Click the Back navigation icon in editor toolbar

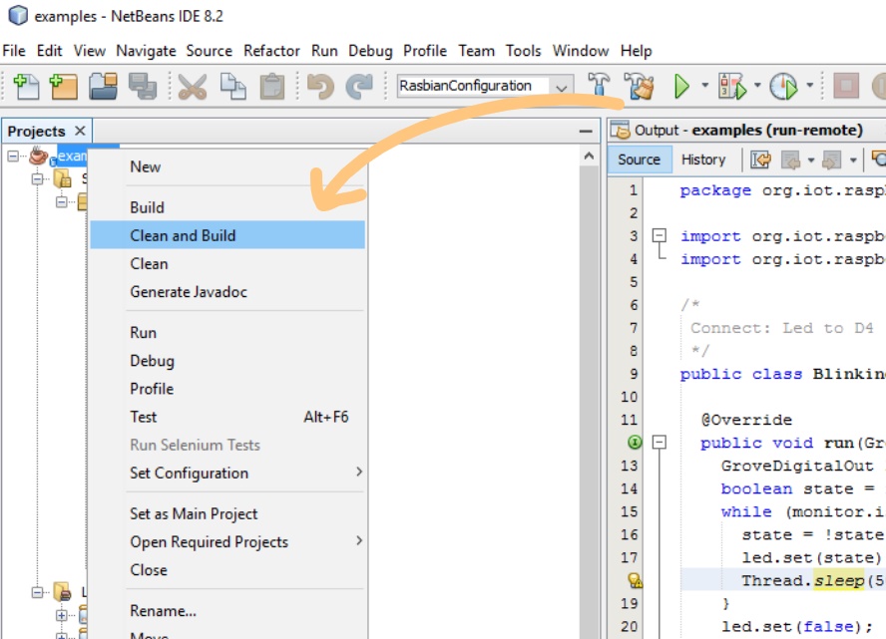click(790, 160)
